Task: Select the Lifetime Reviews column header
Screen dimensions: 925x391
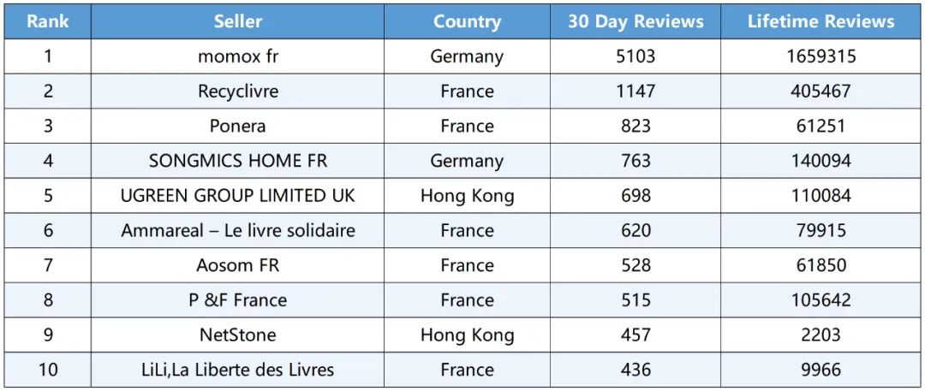Action: point(821,21)
